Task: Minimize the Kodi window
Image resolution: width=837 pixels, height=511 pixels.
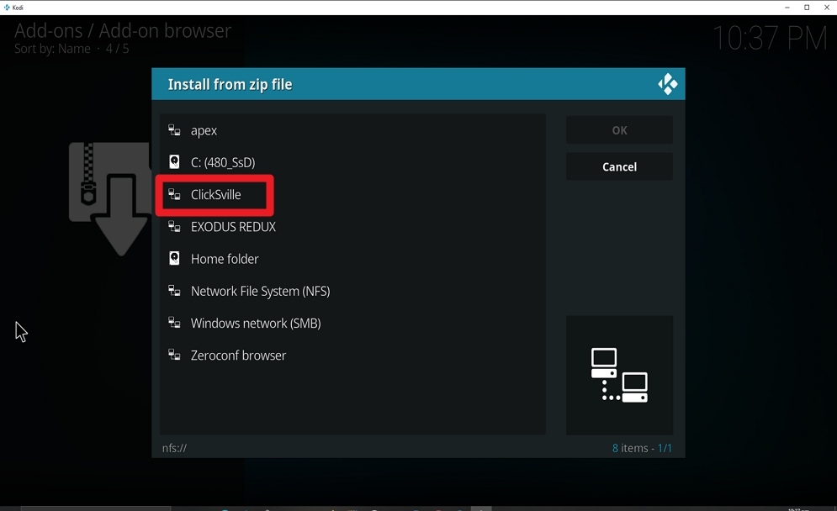Action: click(787, 8)
